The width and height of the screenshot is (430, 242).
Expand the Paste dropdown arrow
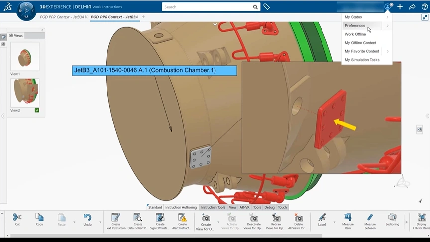pos(74,222)
